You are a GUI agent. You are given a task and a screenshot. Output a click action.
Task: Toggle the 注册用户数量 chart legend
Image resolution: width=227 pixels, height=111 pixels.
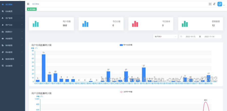(x=126, y=92)
